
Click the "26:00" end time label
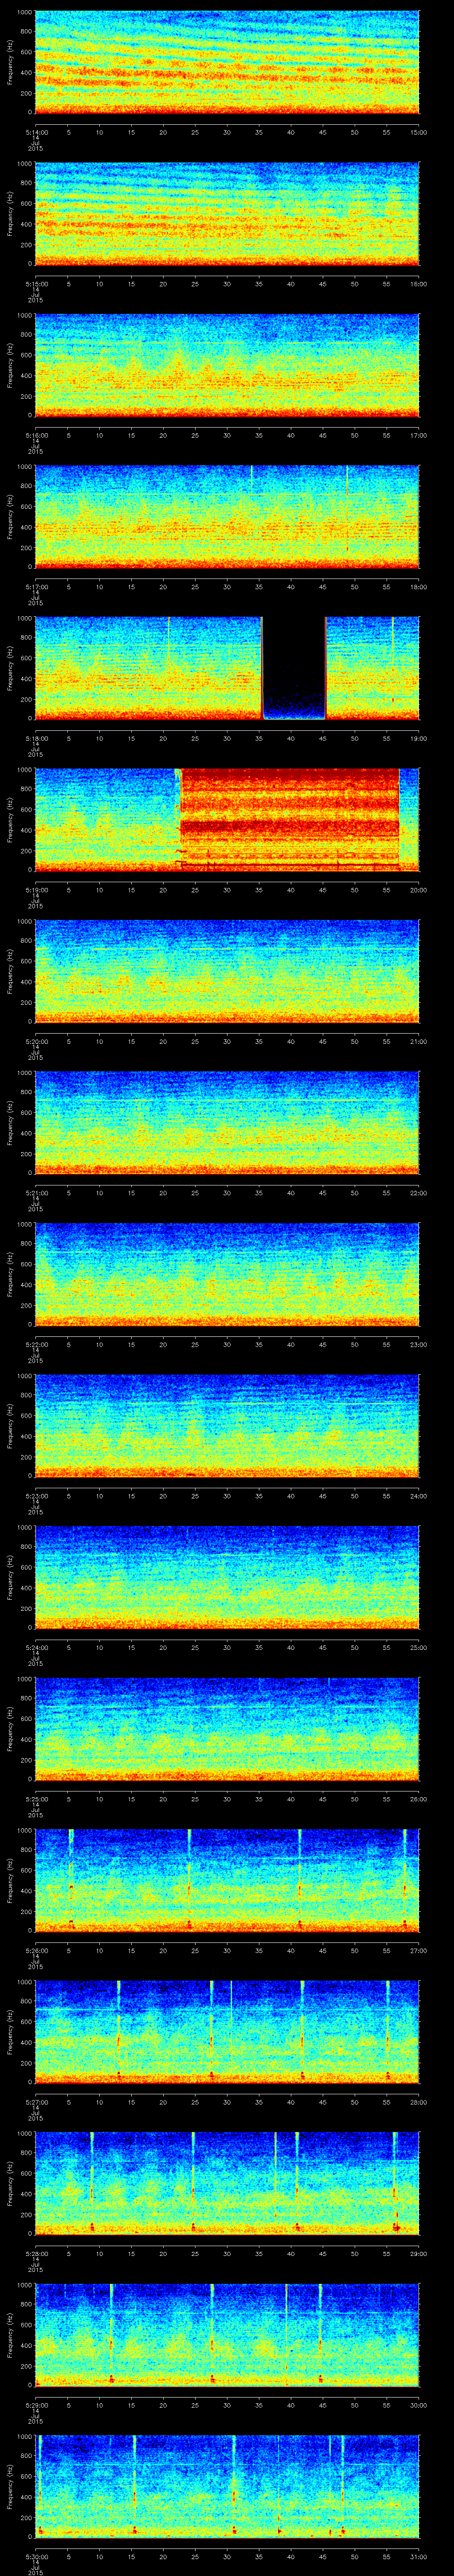419,1799
